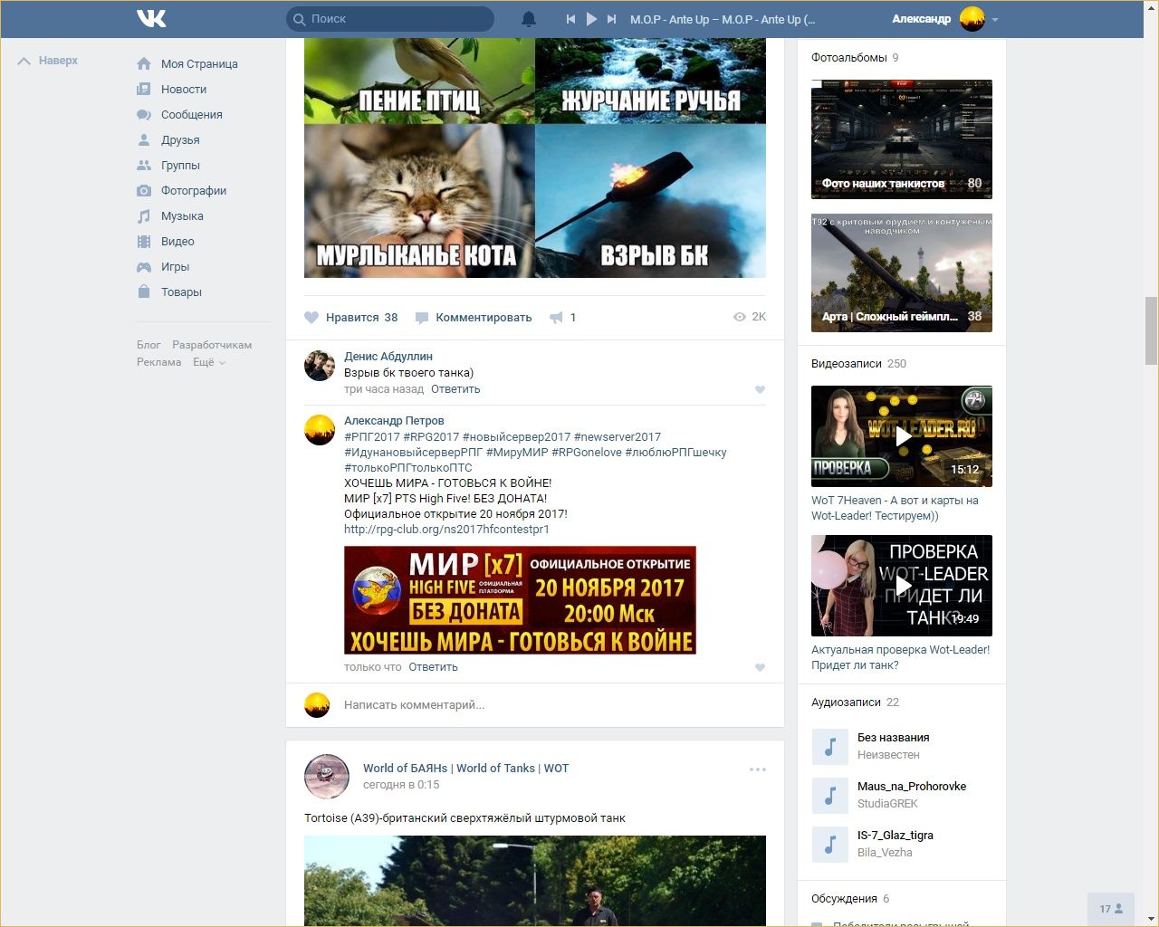This screenshot has height=927, width=1159.
Task: Open the online friends counter 17
Action: tap(1111, 909)
